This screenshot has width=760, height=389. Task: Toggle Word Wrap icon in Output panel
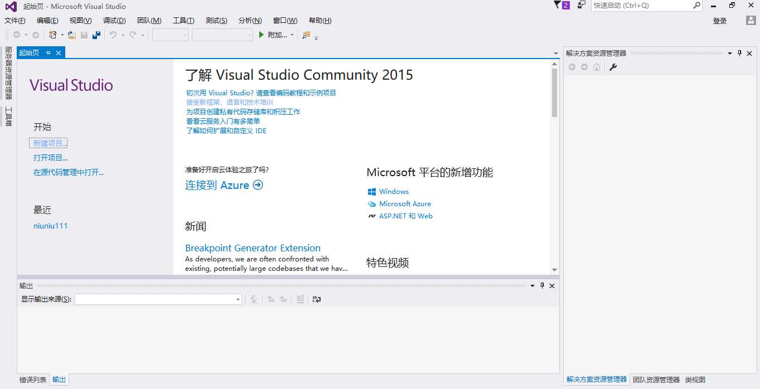pos(317,299)
